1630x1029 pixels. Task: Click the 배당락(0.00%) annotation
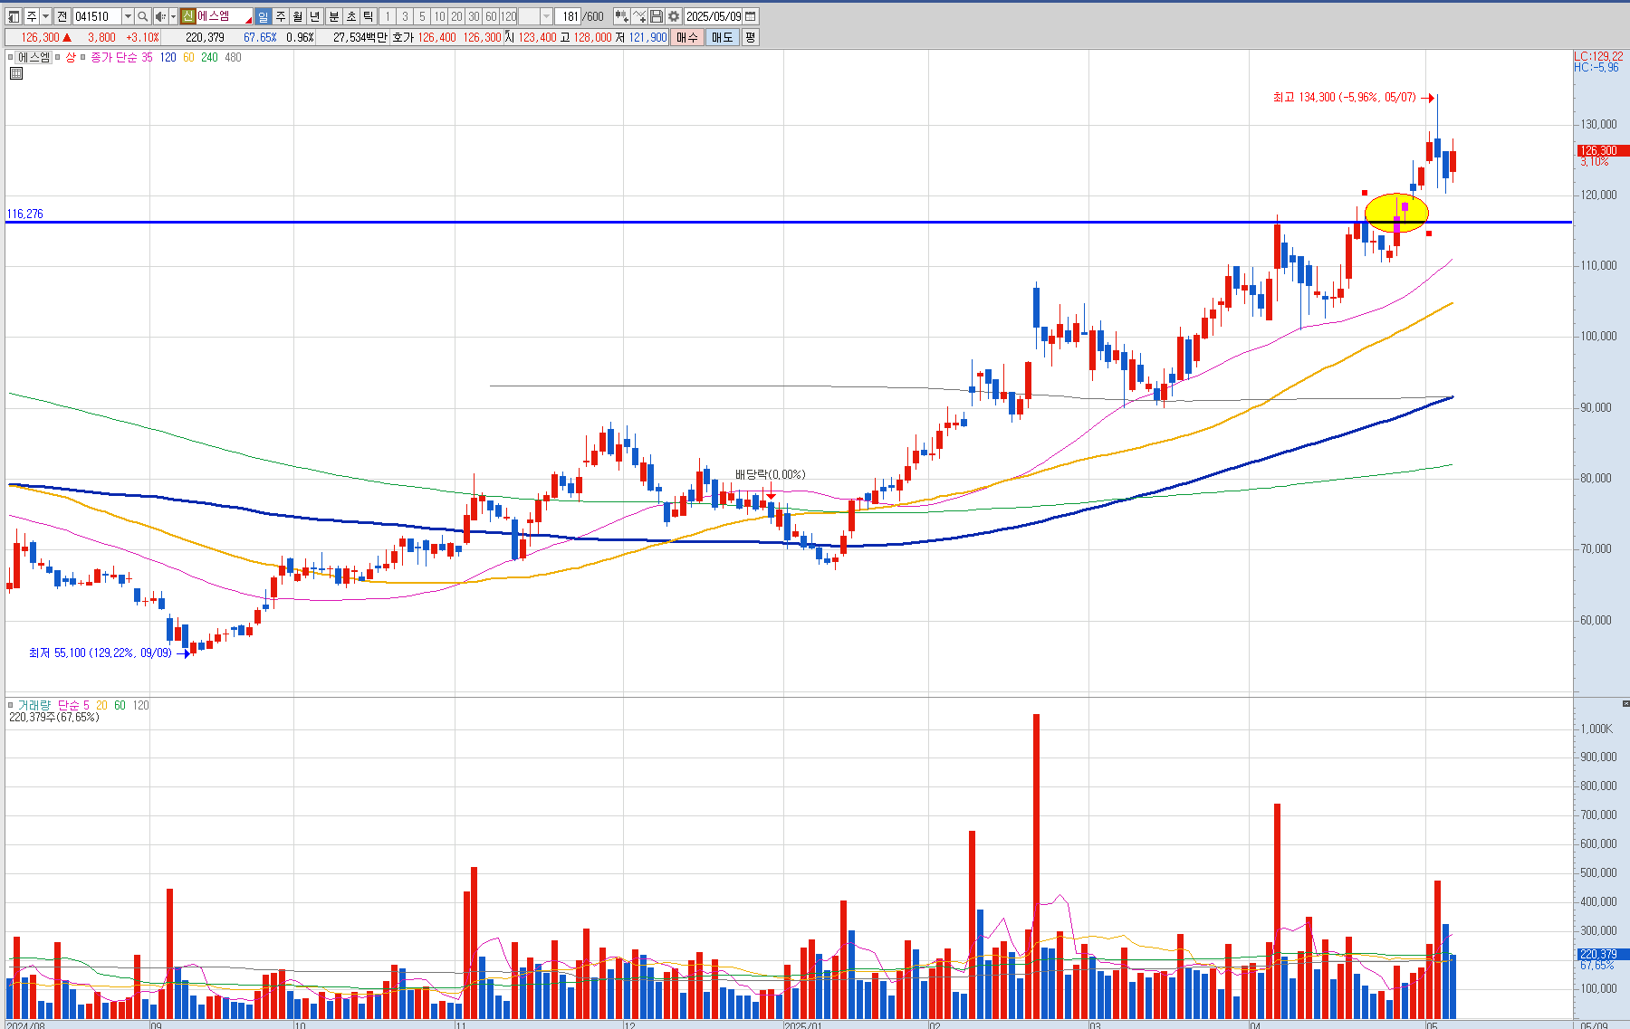(770, 474)
